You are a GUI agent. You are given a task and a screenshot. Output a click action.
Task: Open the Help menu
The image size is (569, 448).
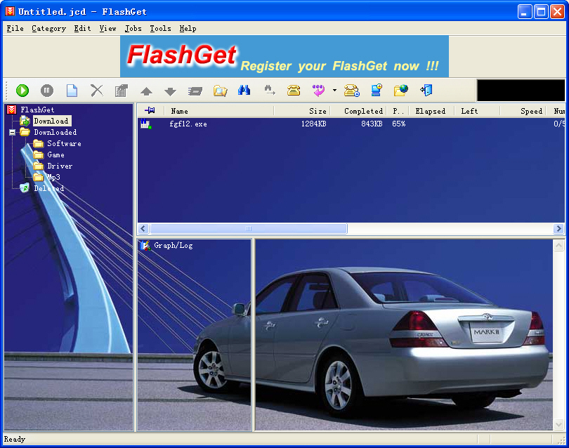click(188, 28)
